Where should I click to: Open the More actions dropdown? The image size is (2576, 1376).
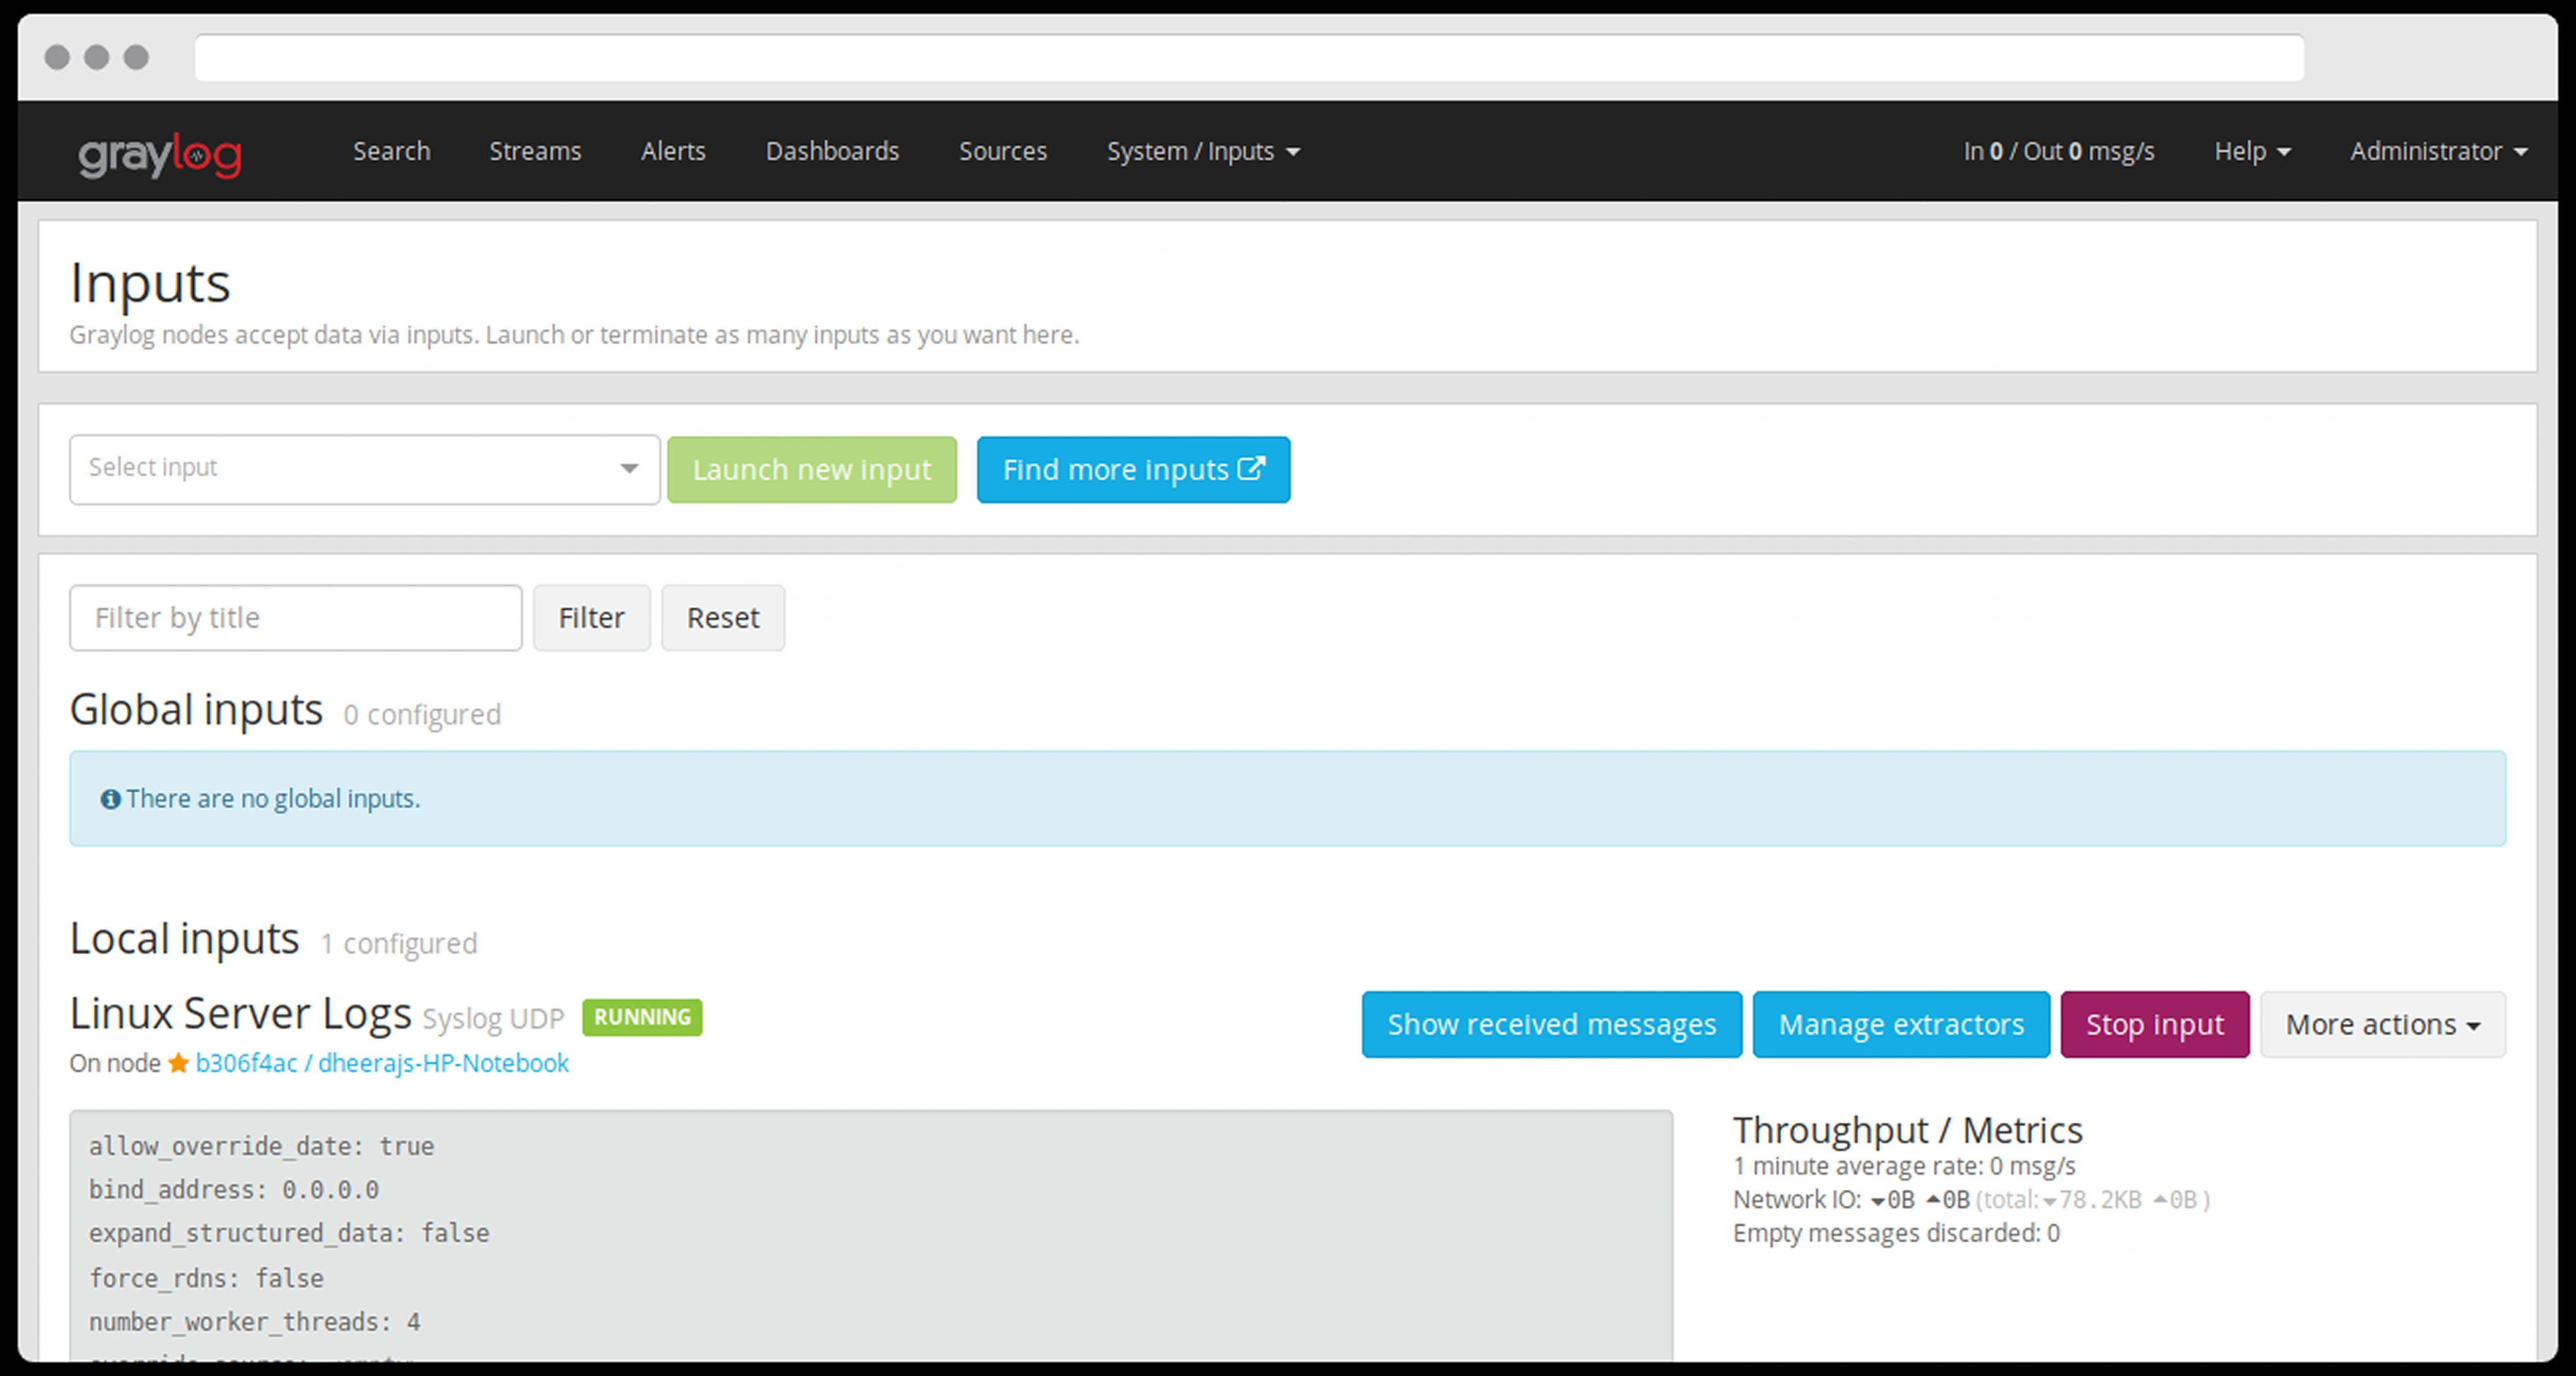(2382, 1024)
